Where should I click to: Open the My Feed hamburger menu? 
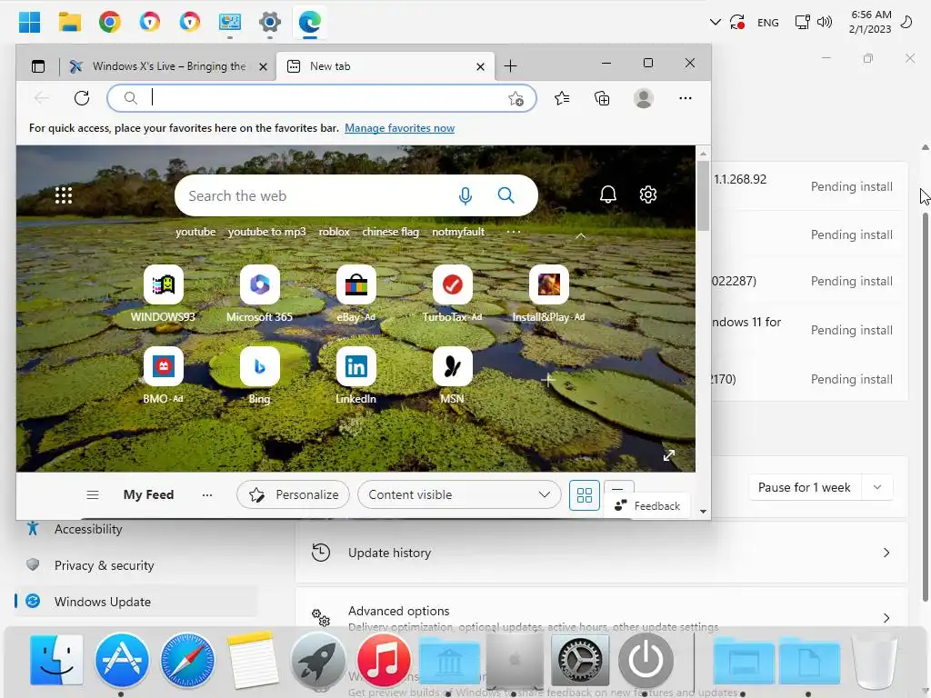[93, 494]
